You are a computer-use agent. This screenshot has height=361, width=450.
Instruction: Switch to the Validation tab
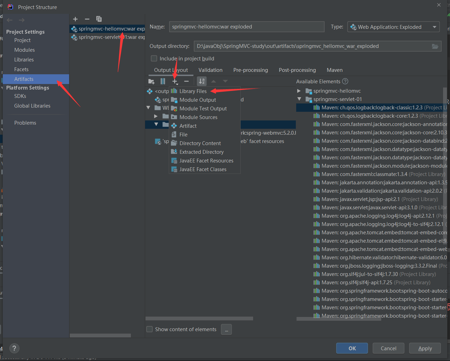(210, 70)
